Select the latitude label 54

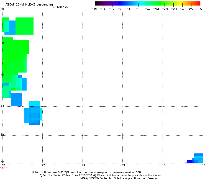click(x=2, y=106)
